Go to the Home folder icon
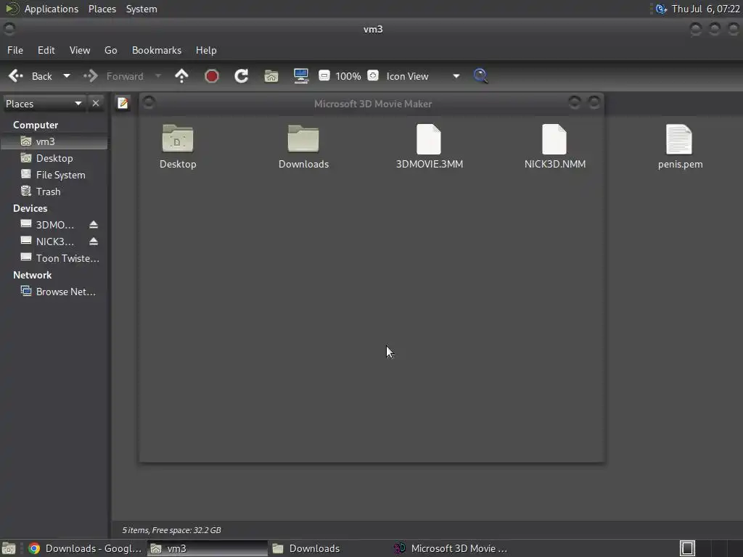This screenshot has height=557, width=743. pyautogui.click(x=271, y=76)
